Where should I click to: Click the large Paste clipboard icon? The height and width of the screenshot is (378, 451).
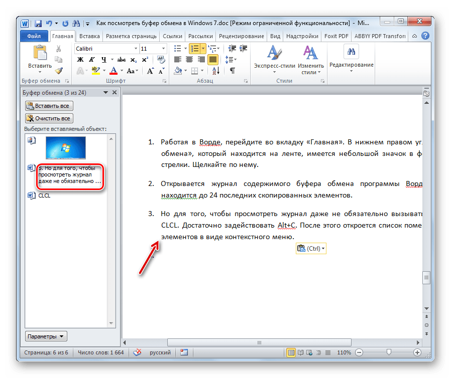coord(40,53)
